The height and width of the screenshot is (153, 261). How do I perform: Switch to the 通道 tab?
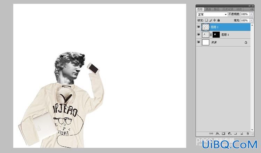[208, 9]
